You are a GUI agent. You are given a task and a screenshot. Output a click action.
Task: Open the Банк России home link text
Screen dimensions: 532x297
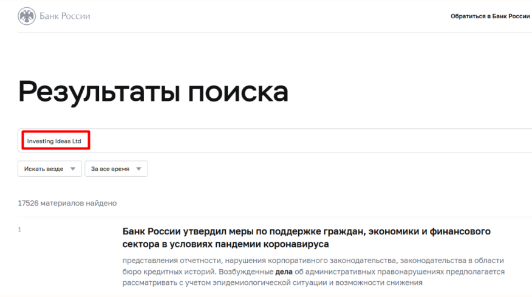(65, 16)
